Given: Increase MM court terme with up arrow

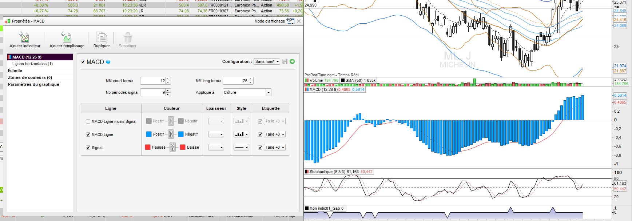Looking at the screenshot, I should point(168,79).
